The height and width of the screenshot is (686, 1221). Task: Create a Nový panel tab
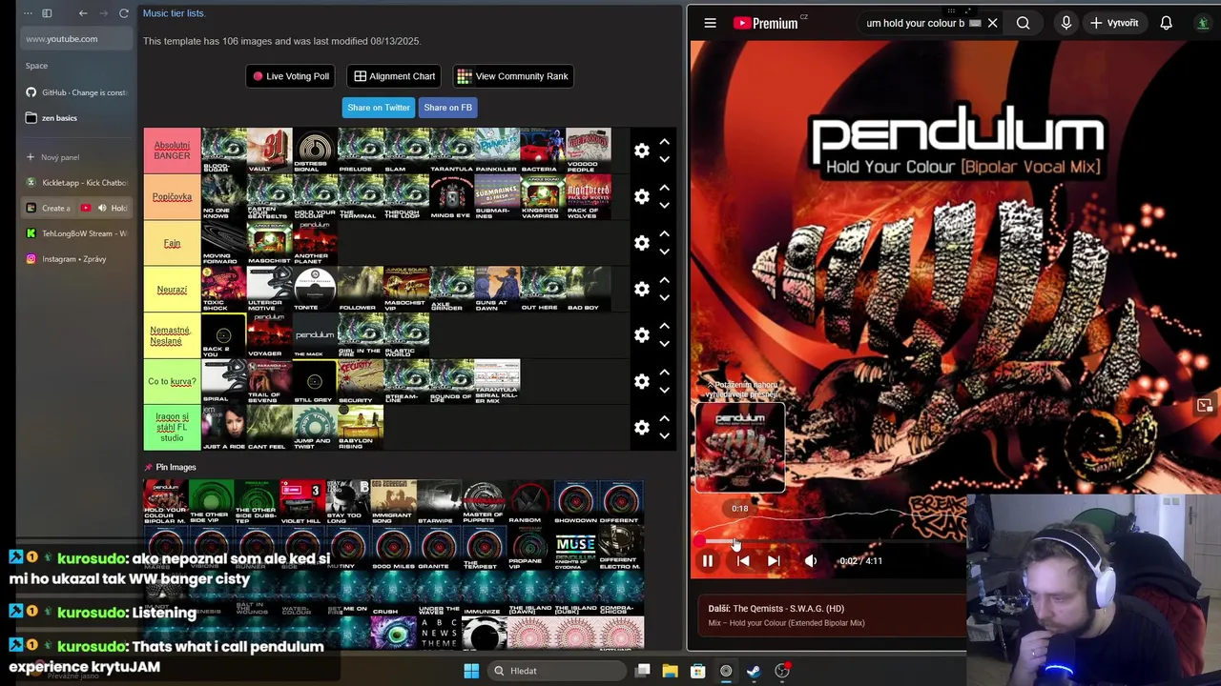coord(75,157)
